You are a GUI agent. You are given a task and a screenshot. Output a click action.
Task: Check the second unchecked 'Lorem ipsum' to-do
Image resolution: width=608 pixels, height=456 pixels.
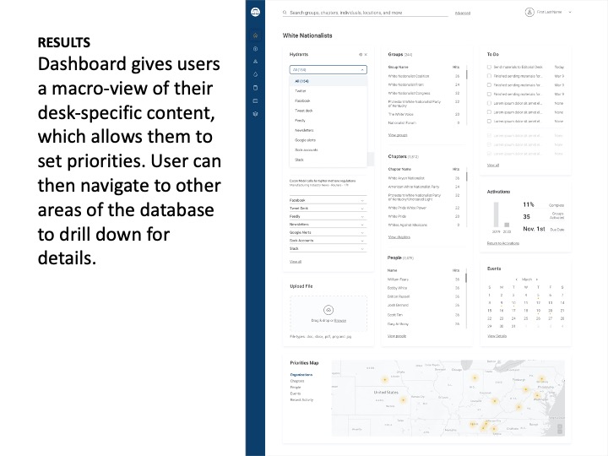coord(489,112)
